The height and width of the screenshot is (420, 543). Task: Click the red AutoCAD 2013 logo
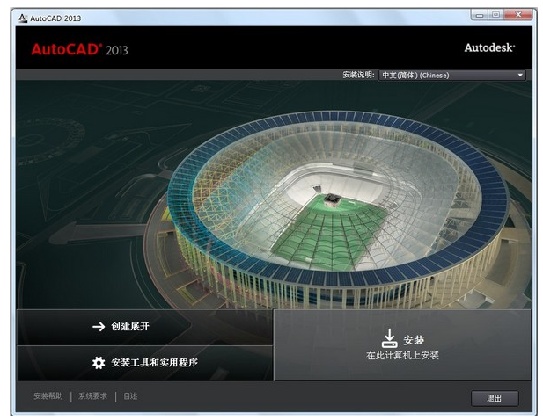click(x=80, y=49)
